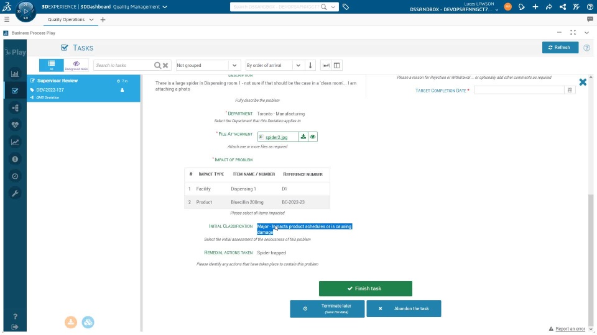Open the heartbeat monitoring sidebar icon
The image size is (597, 335).
point(15,125)
